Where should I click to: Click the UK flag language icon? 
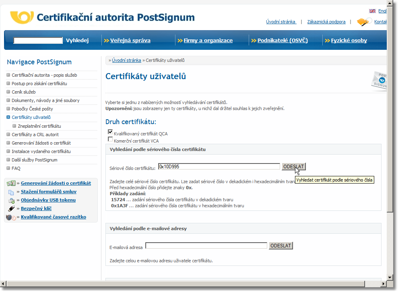click(x=372, y=11)
